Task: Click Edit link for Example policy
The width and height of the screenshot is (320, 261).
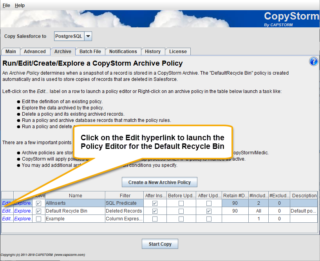Action: (x=7, y=219)
